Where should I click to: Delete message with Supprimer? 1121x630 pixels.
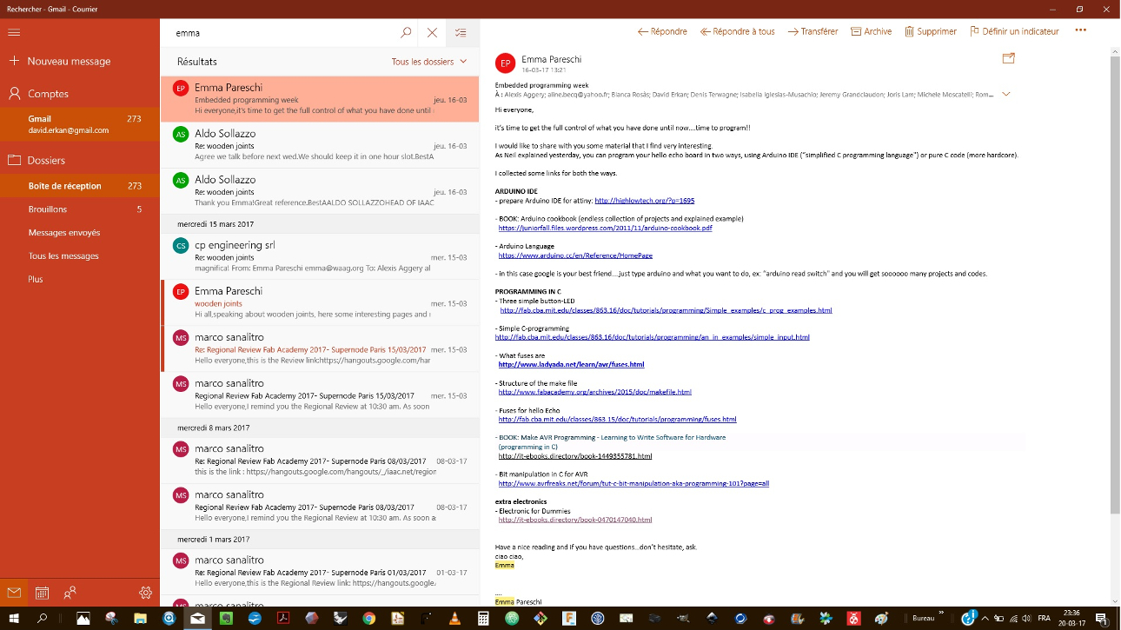pos(930,31)
